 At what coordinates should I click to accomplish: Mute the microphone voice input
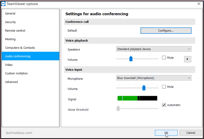[x=164, y=87]
